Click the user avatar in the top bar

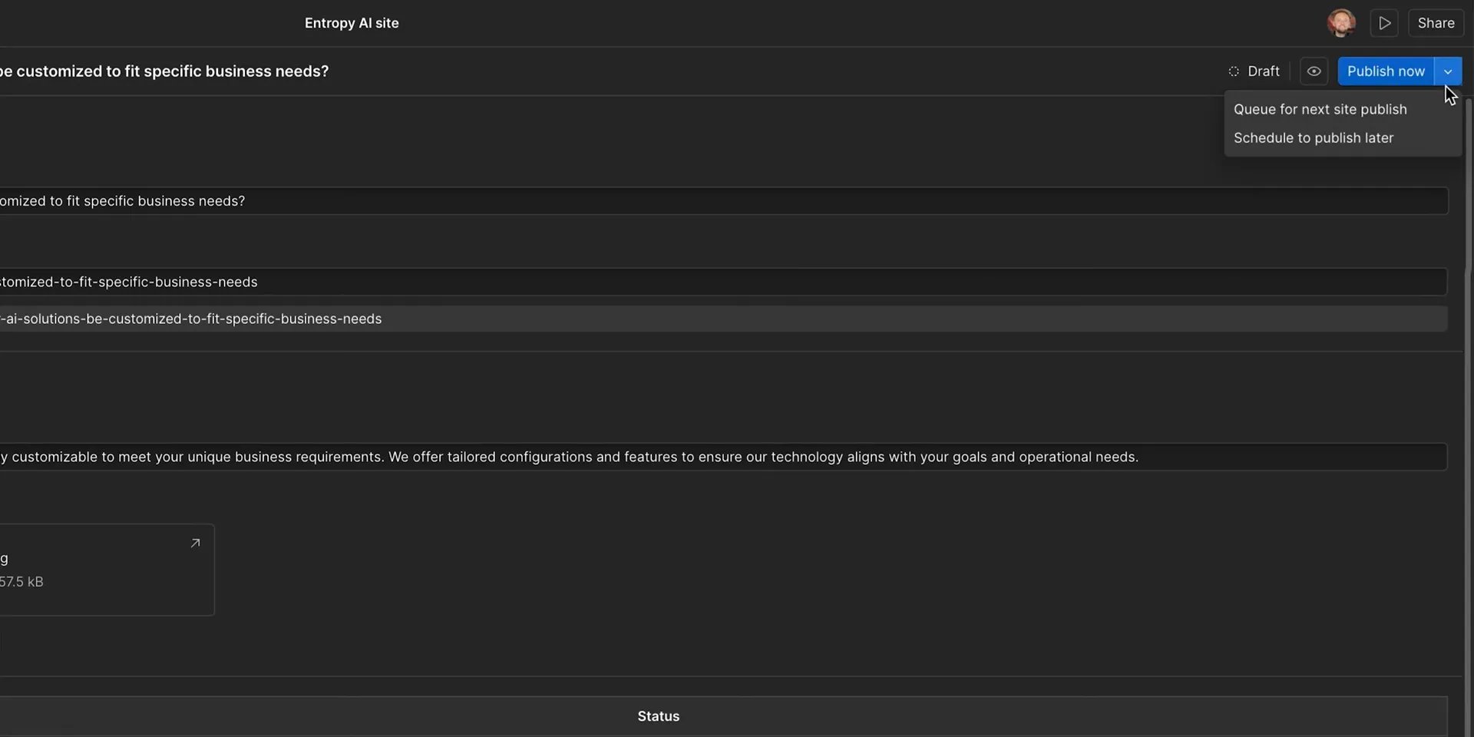[1341, 23]
